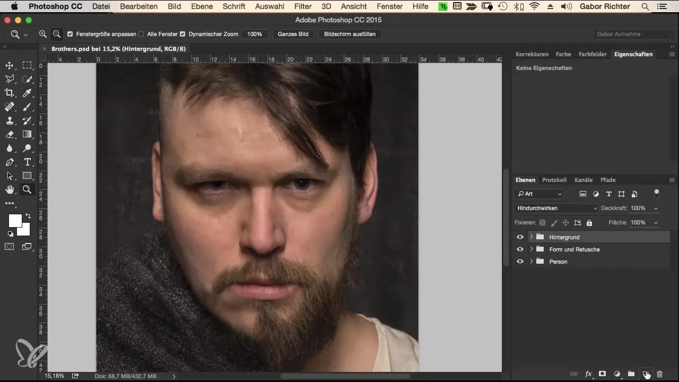The width and height of the screenshot is (679, 382).
Task: Choose zoom in mode in options bar
Action: (x=43, y=34)
